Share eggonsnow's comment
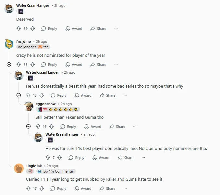220x195 pixels. (x=117, y=127)
